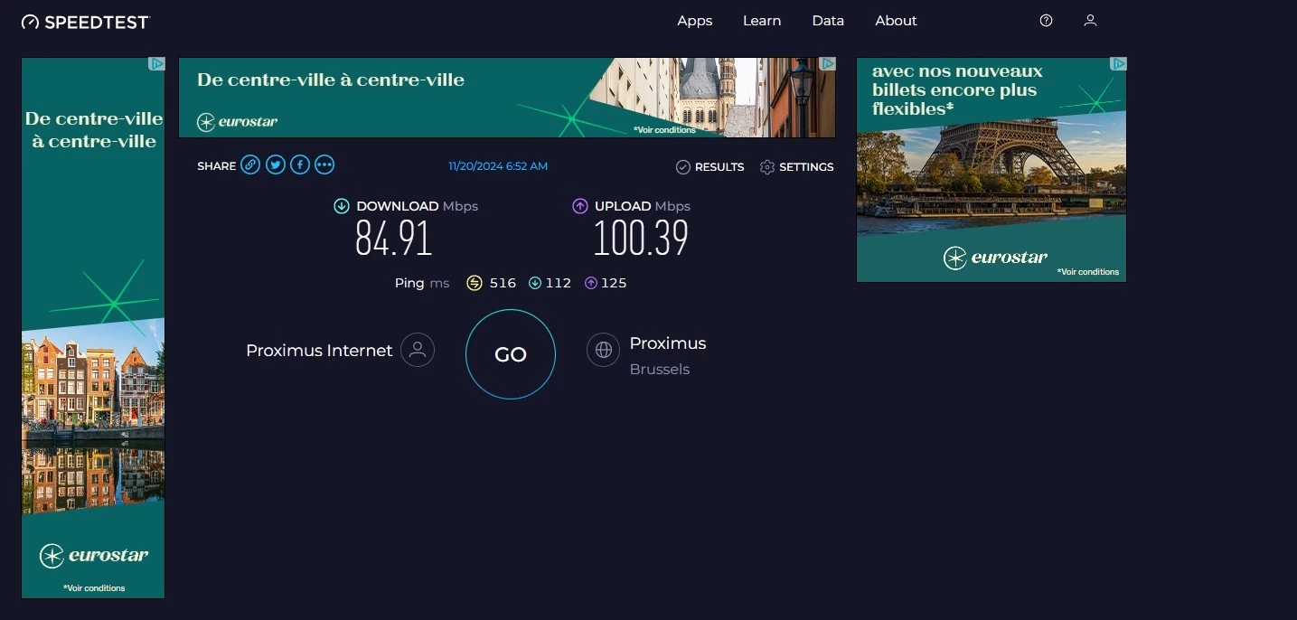Image resolution: width=1297 pixels, height=620 pixels.
Task: Click the Speedtest logo
Action: (x=85, y=22)
